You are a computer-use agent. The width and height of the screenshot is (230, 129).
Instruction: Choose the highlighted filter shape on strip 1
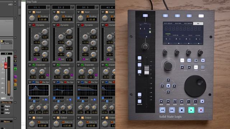pyautogui.click(x=34, y=101)
